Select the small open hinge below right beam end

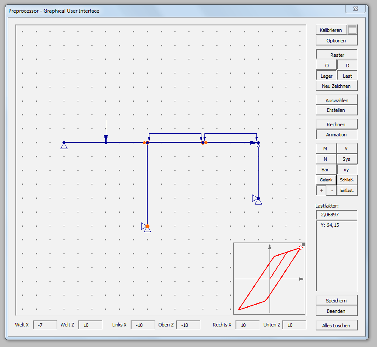pos(259,146)
